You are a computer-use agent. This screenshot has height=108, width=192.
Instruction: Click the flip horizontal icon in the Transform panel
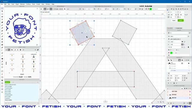click(171, 9)
